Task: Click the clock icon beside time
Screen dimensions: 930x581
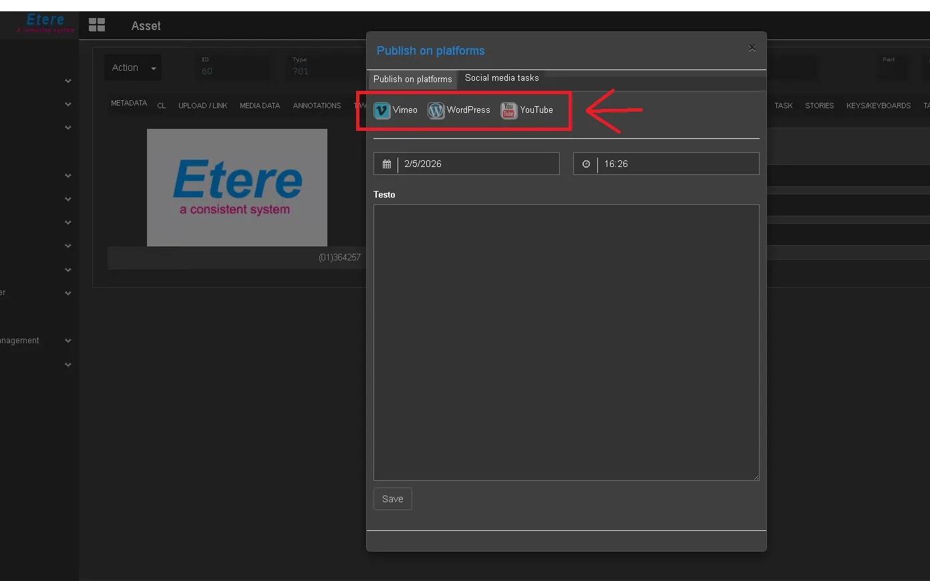Action: click(x=586, y=164)
